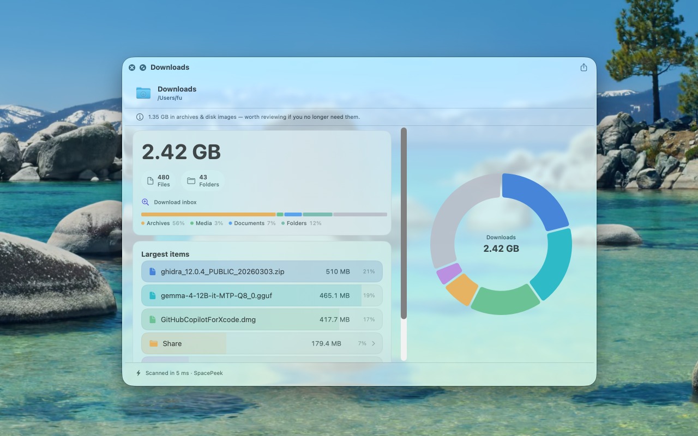The height and width of the screenshot is (436, 698).
Task: Click the /Users/fu path text
Action: [170, 98]
